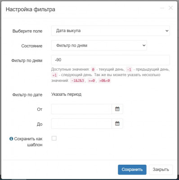Click the example value >=0
Viewport: 179px width, 180px height.
(x=91, y=81)
